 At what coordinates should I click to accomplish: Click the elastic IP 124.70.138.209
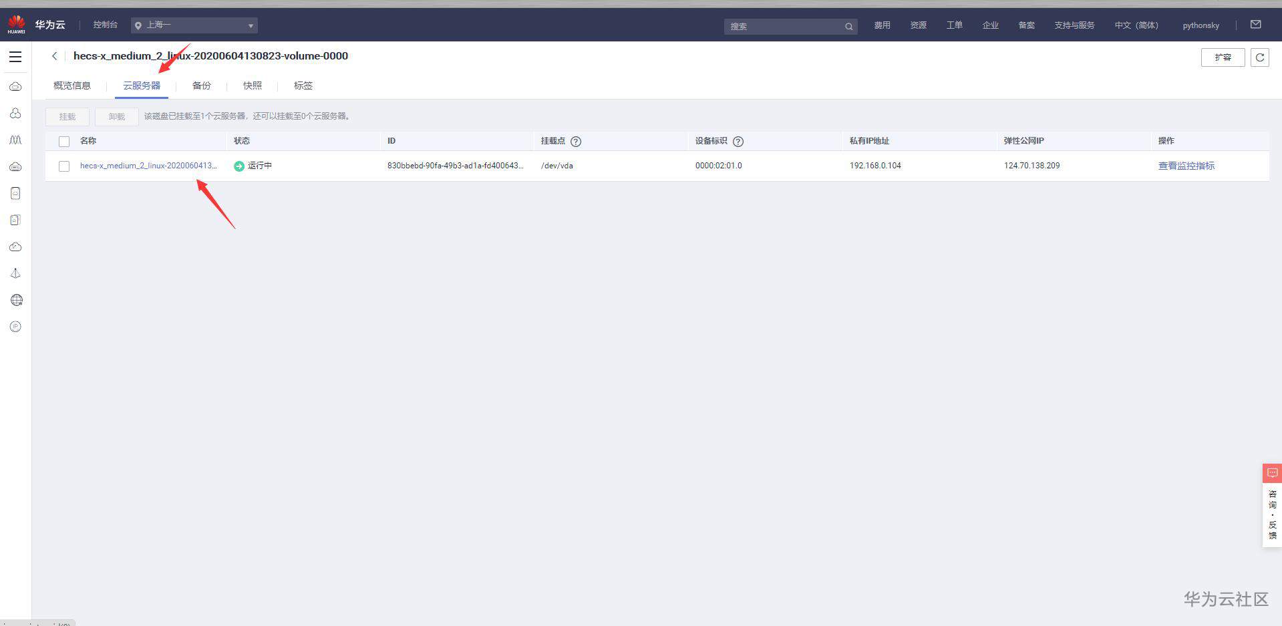coord(1031,166)
